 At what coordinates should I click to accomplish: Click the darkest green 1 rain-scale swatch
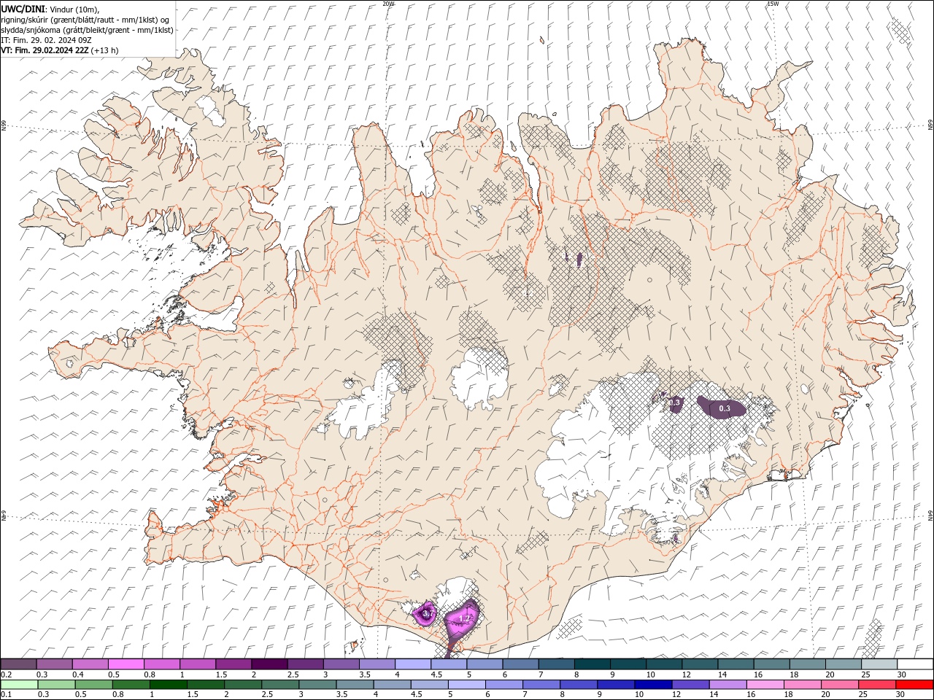[x=168, y=685]
